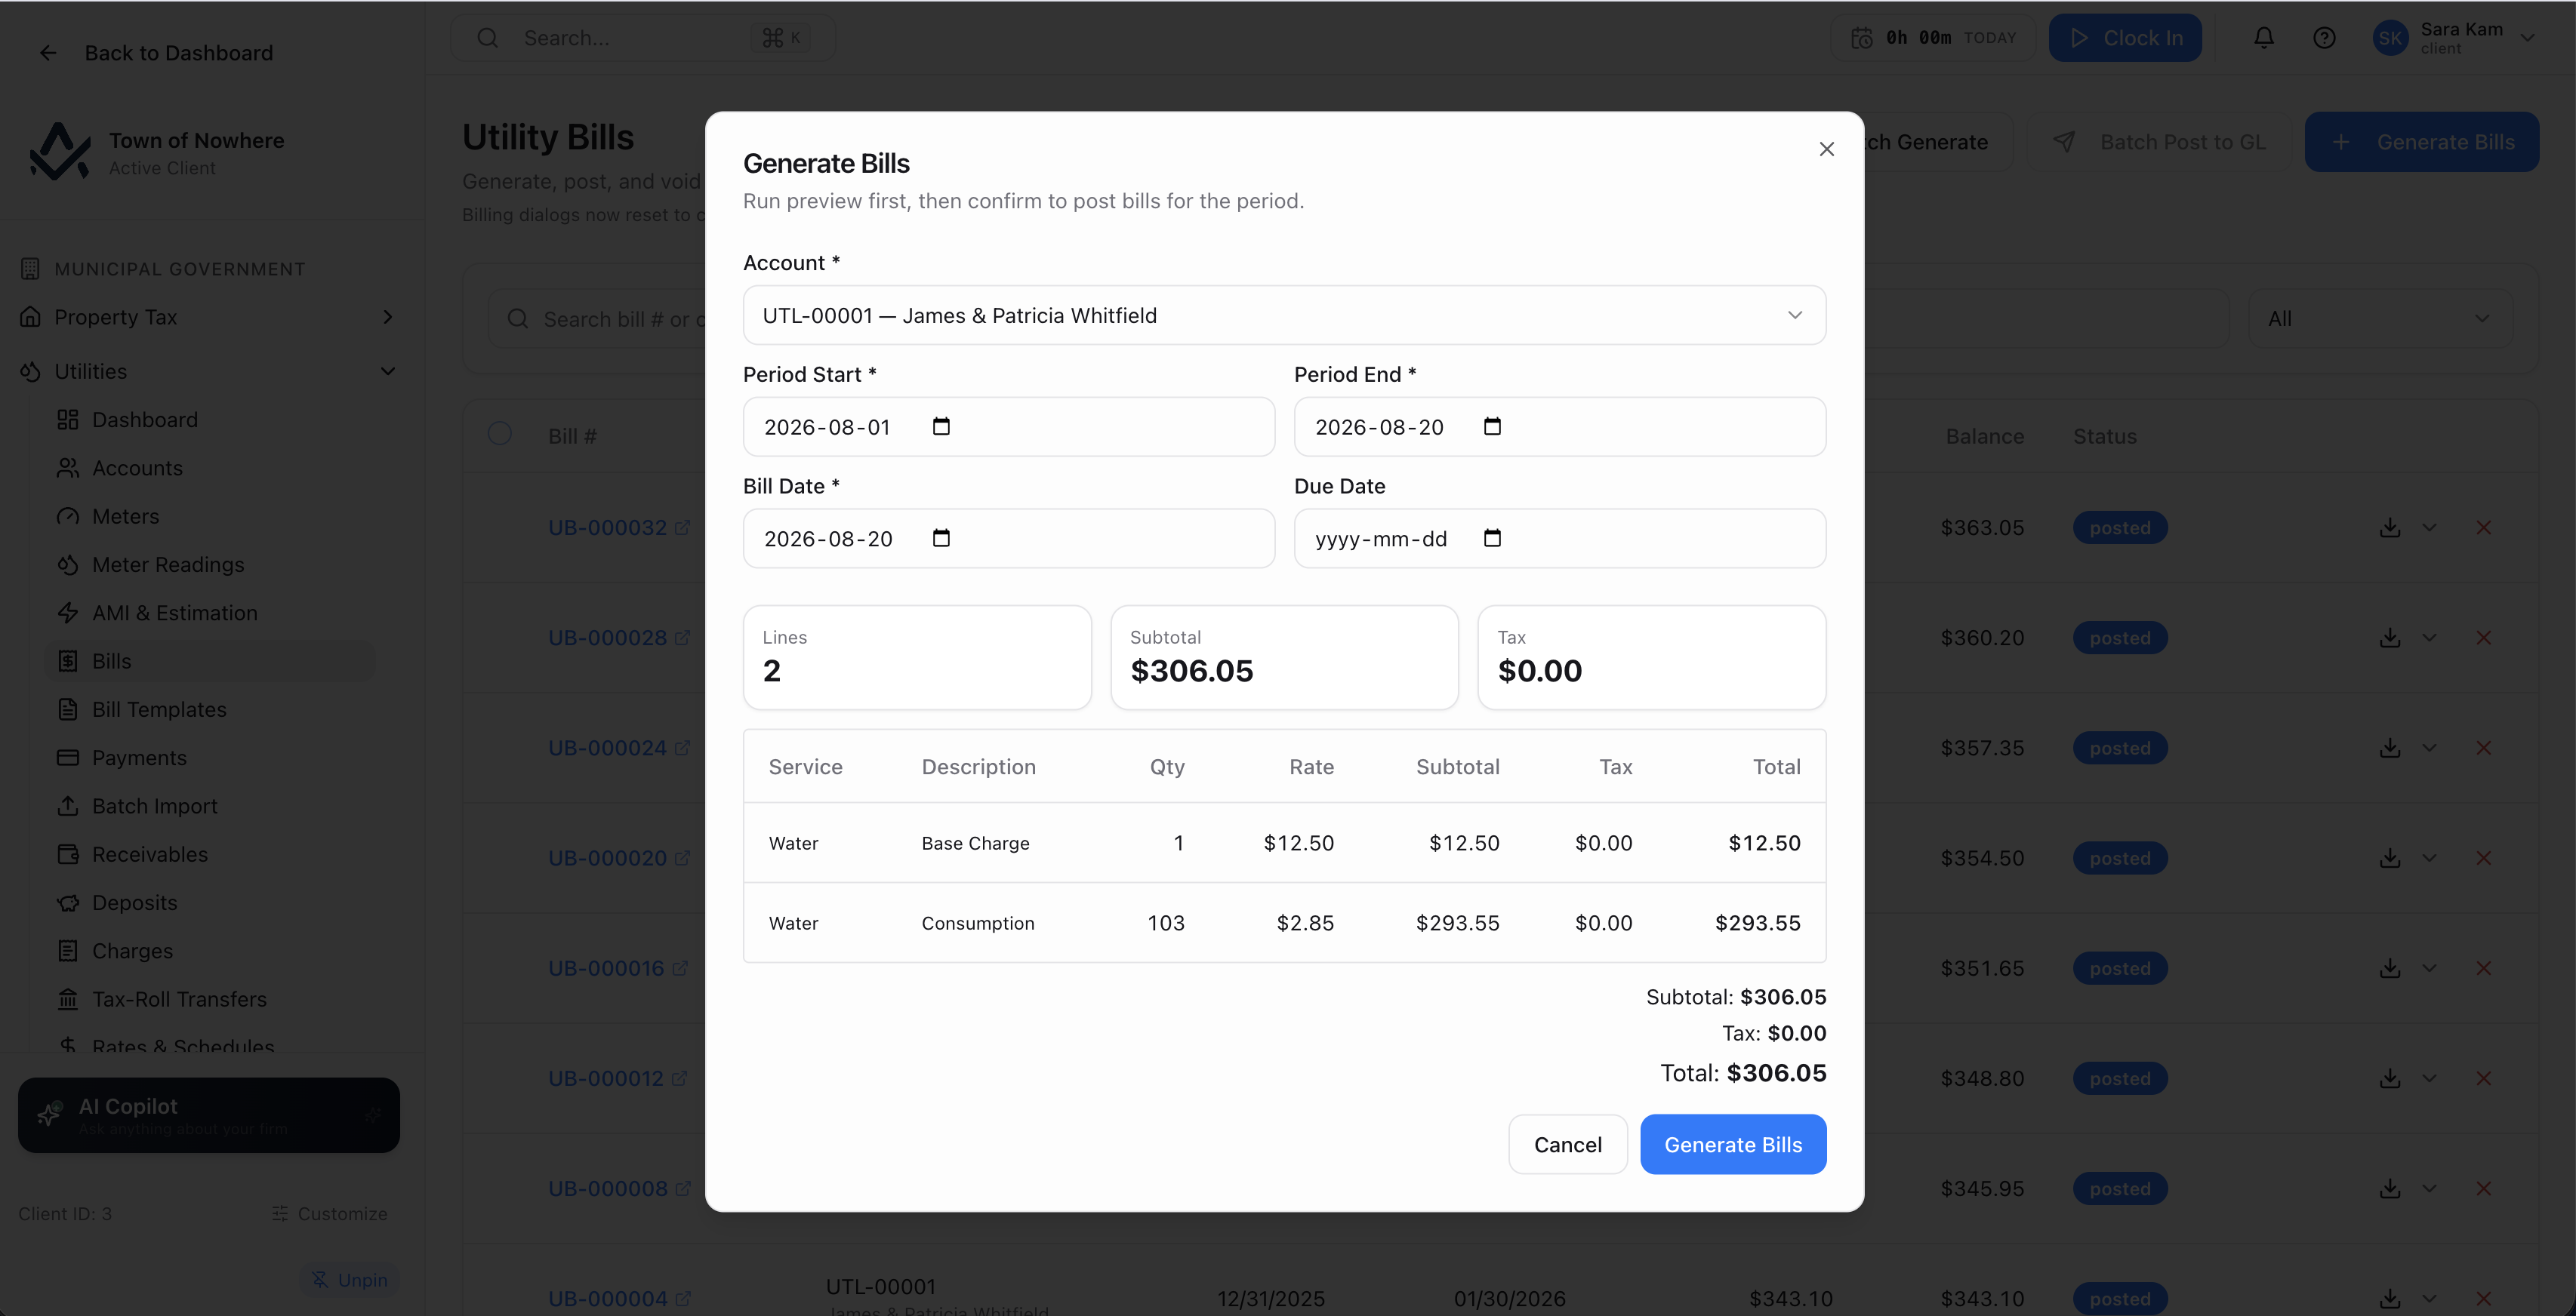Viewport: 2576px width, 1316px height.
Task: Click the Batch Import upload icon
Action: coord(68,807)
